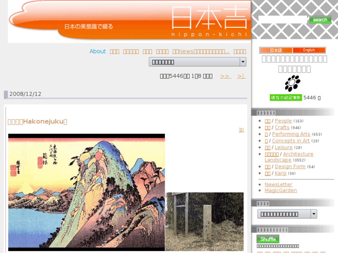Open the Leisure category

(284, 148)
